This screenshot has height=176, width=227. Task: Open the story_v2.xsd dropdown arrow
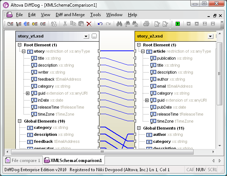(210, 36)
